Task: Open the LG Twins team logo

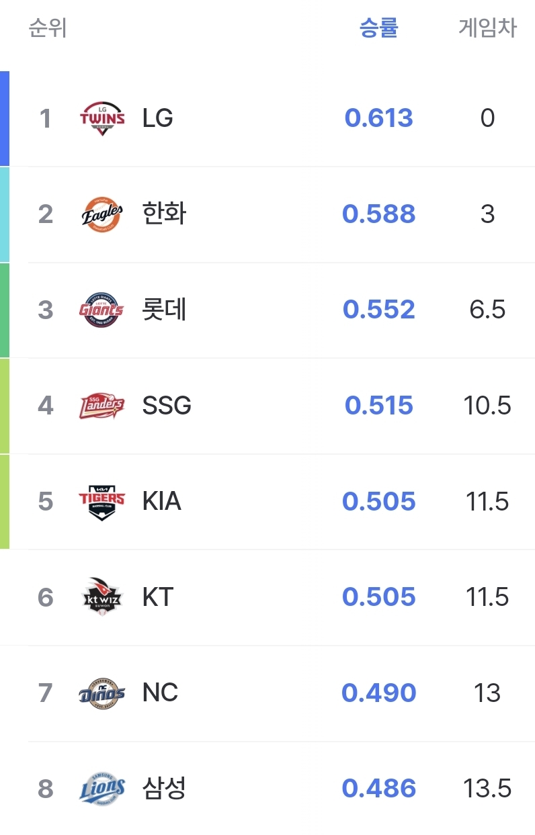Action: tap(102, 118)
